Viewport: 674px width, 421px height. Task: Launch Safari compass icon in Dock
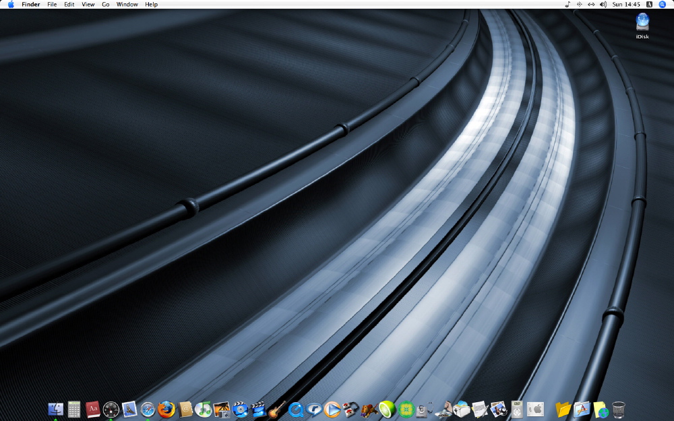point(148,409)
